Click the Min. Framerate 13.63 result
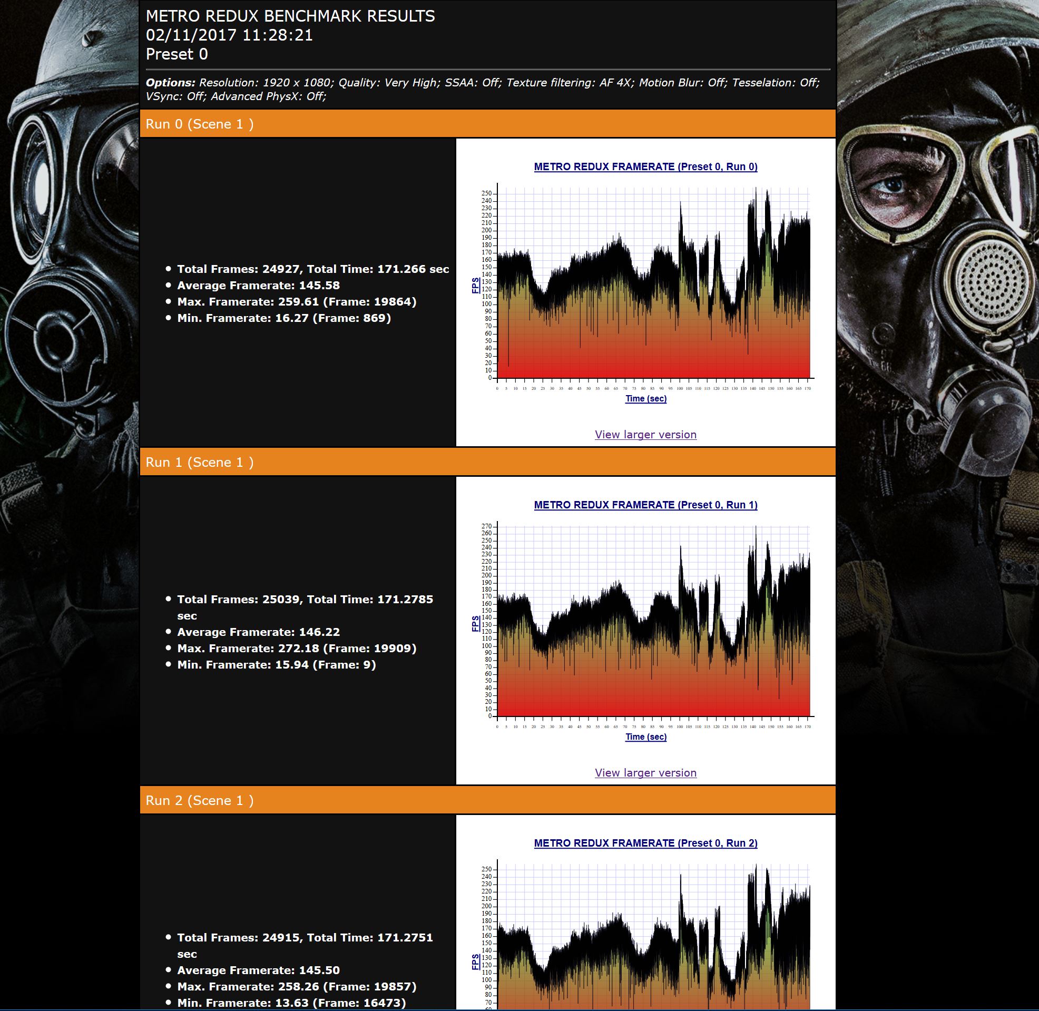The height and width of the screenshot is (1011, 1039). 291,1003
